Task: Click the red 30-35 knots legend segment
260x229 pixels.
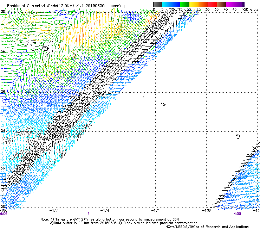Action: [212, 4]
